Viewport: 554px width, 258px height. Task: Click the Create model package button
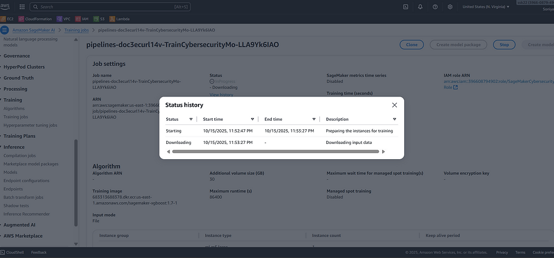point(458,45)
